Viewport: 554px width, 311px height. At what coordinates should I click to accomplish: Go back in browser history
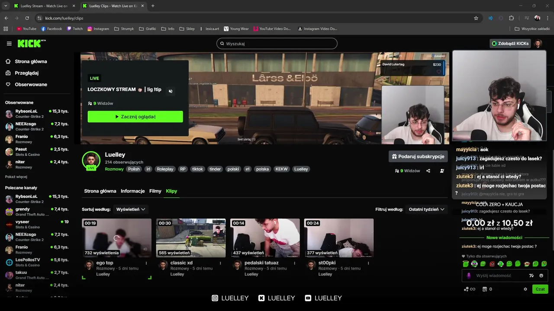(6, 18)
